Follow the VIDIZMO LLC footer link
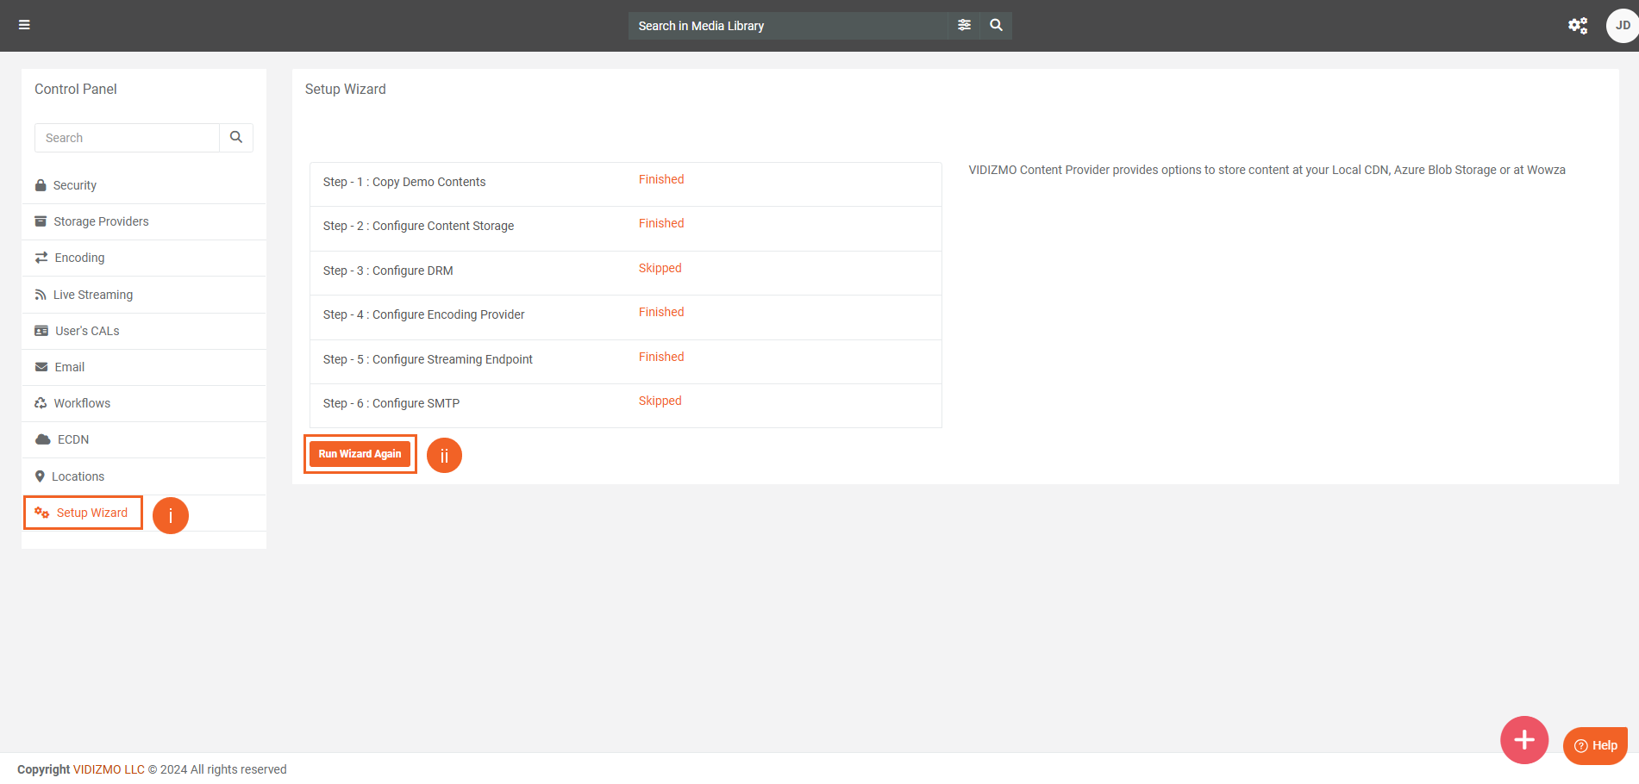The width and height of the screenshot is (1639, 784). click(x=109, y=769)
